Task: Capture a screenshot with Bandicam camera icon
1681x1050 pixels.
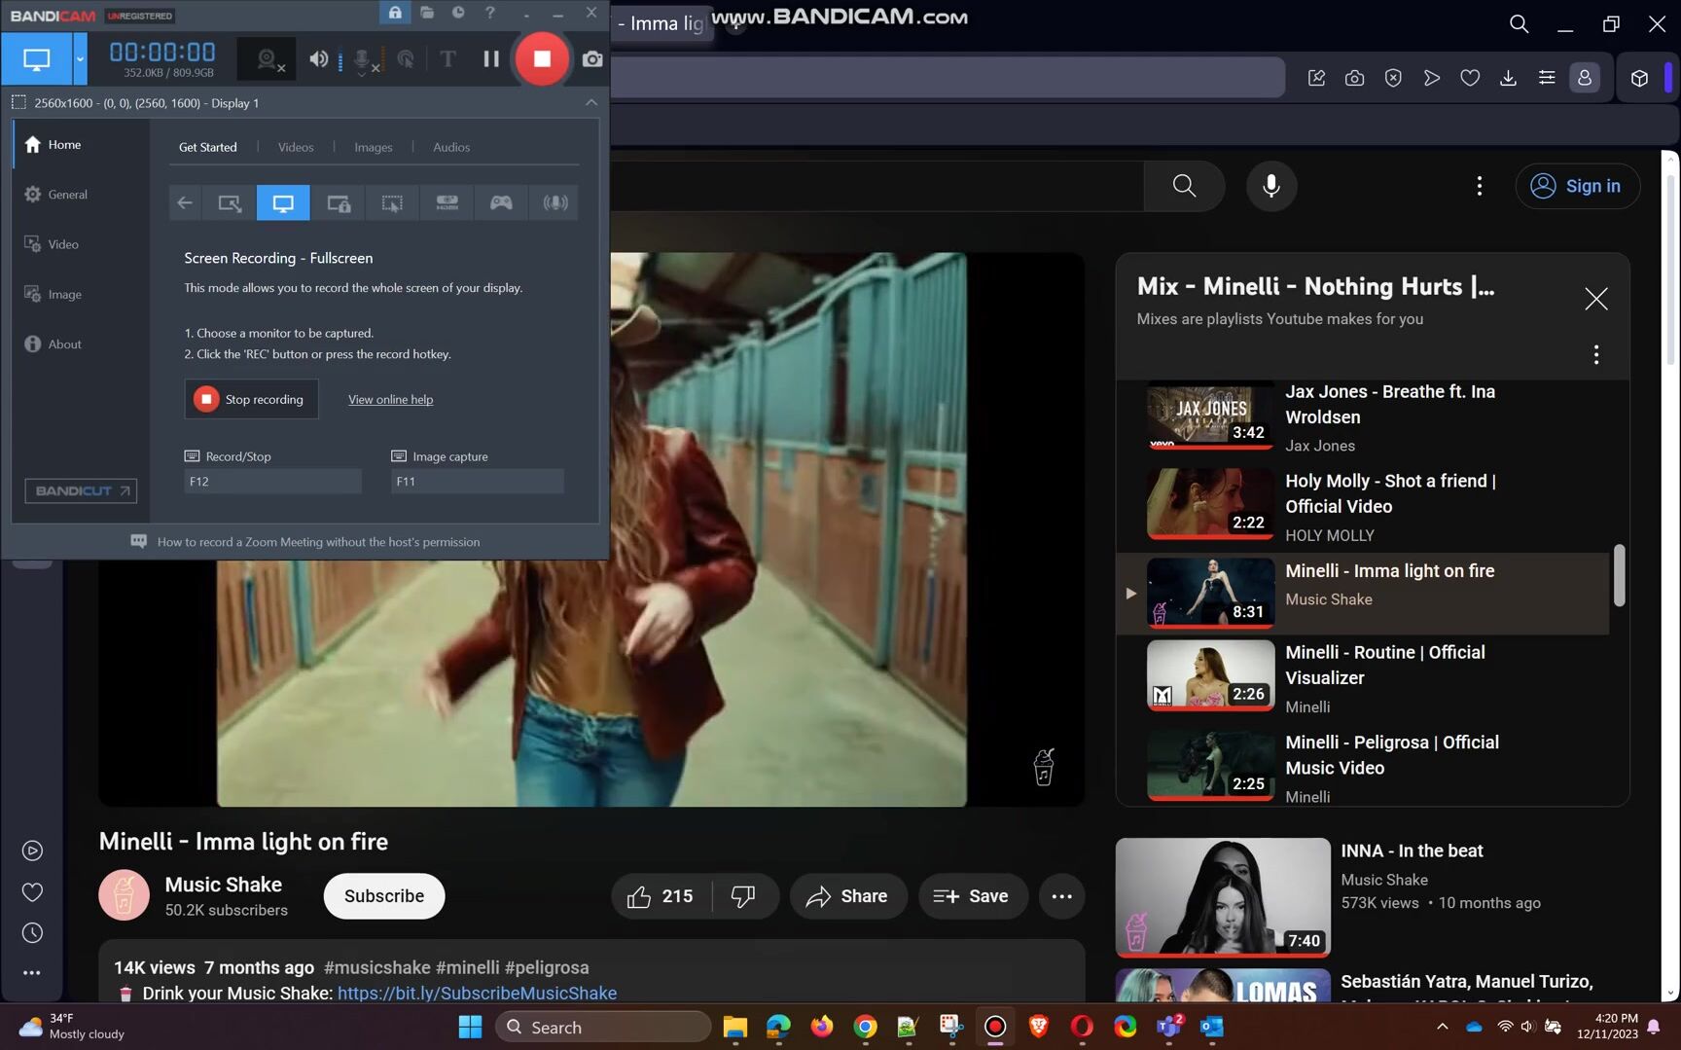Action: [591, 59]
